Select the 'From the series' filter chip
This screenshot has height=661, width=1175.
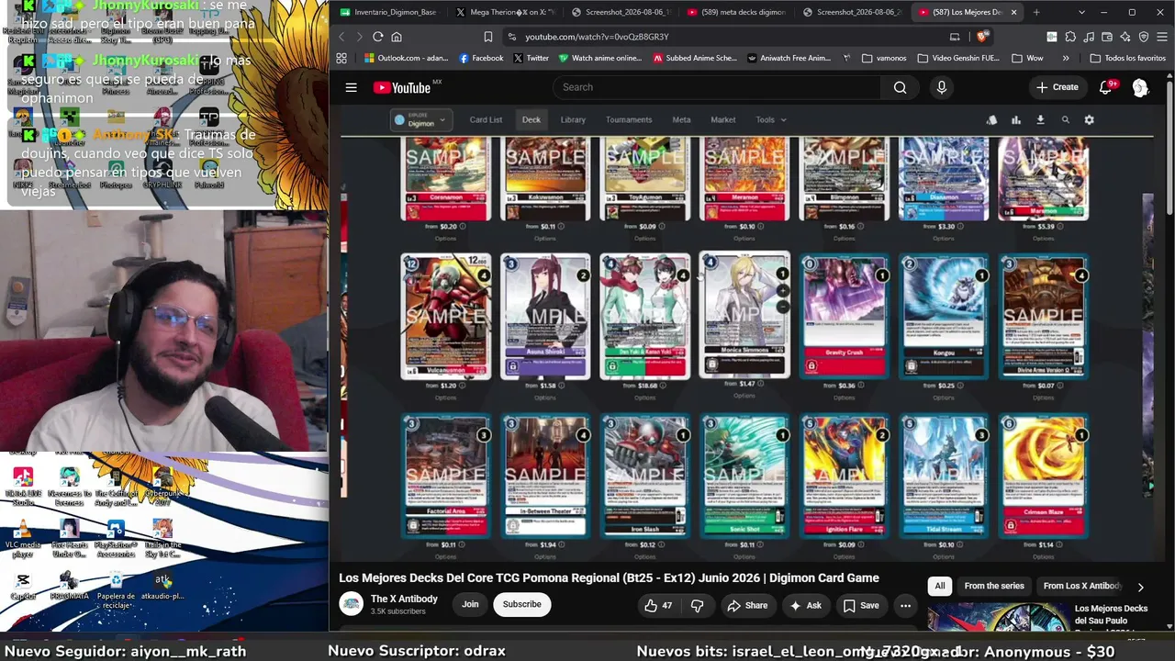click(x=994, y=587)
